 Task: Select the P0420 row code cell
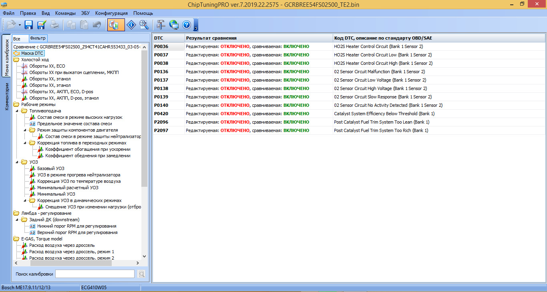tap(169, 114)
